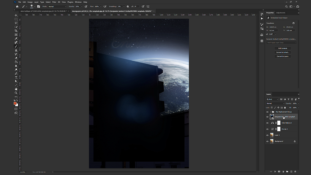This screenshot has width=311, height=175.
Task: Hide the Background layer
Action: coord(267,142)
